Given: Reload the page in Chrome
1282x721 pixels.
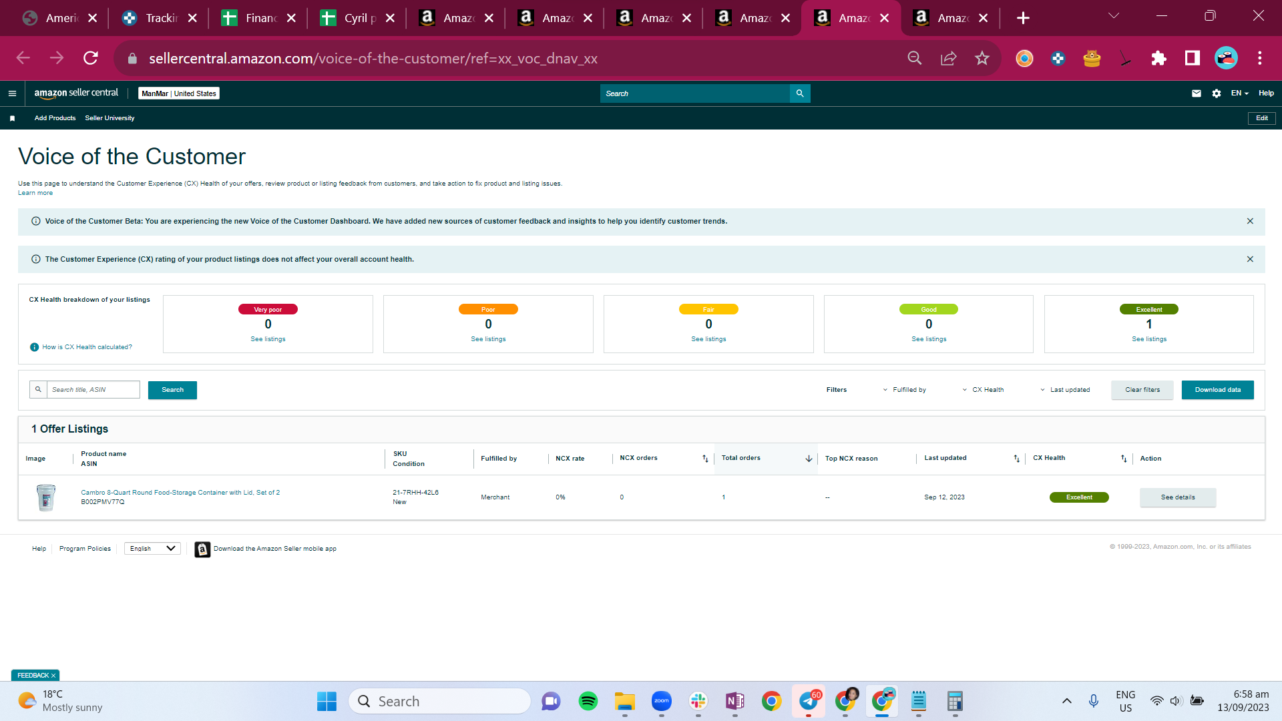Looking at the screenshot, I should [91, 58].
